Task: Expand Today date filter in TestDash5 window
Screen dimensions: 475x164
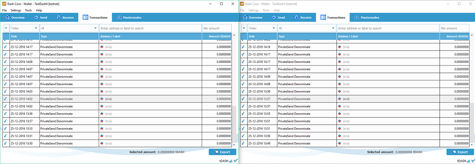Action: (x=262, y=28)
